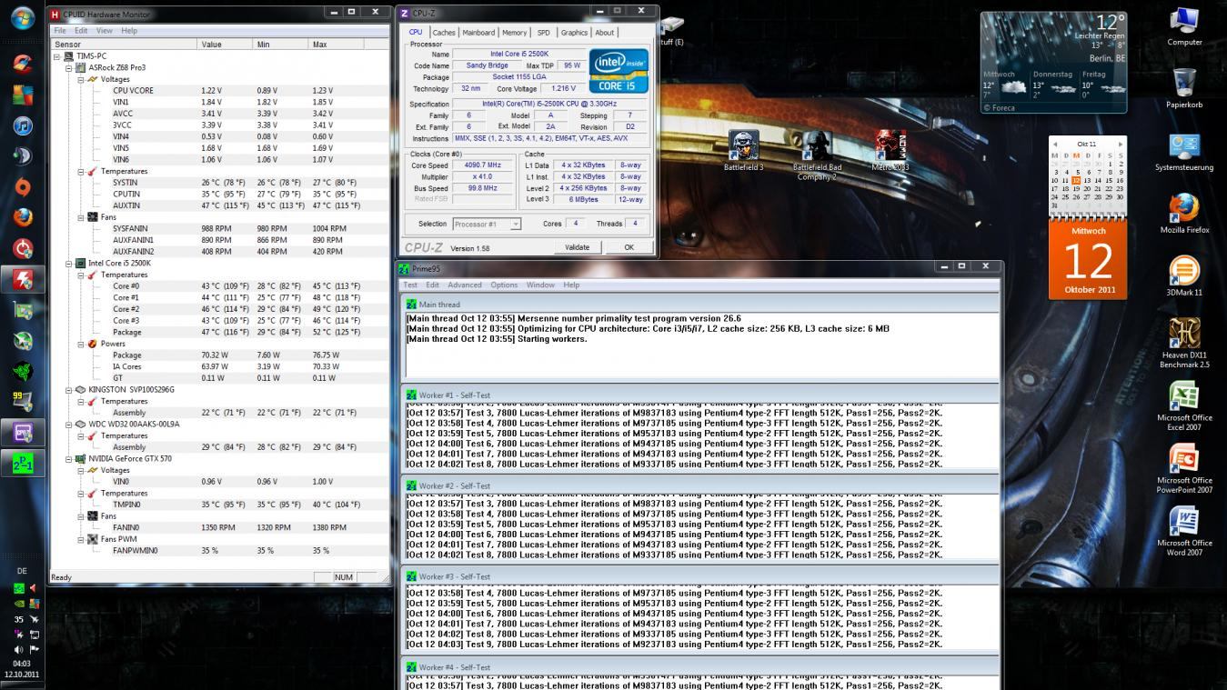This screenshot has width=1227, height=690.
Task: Click the Foreca link in weather gadget
Action: pos(1001,107)
